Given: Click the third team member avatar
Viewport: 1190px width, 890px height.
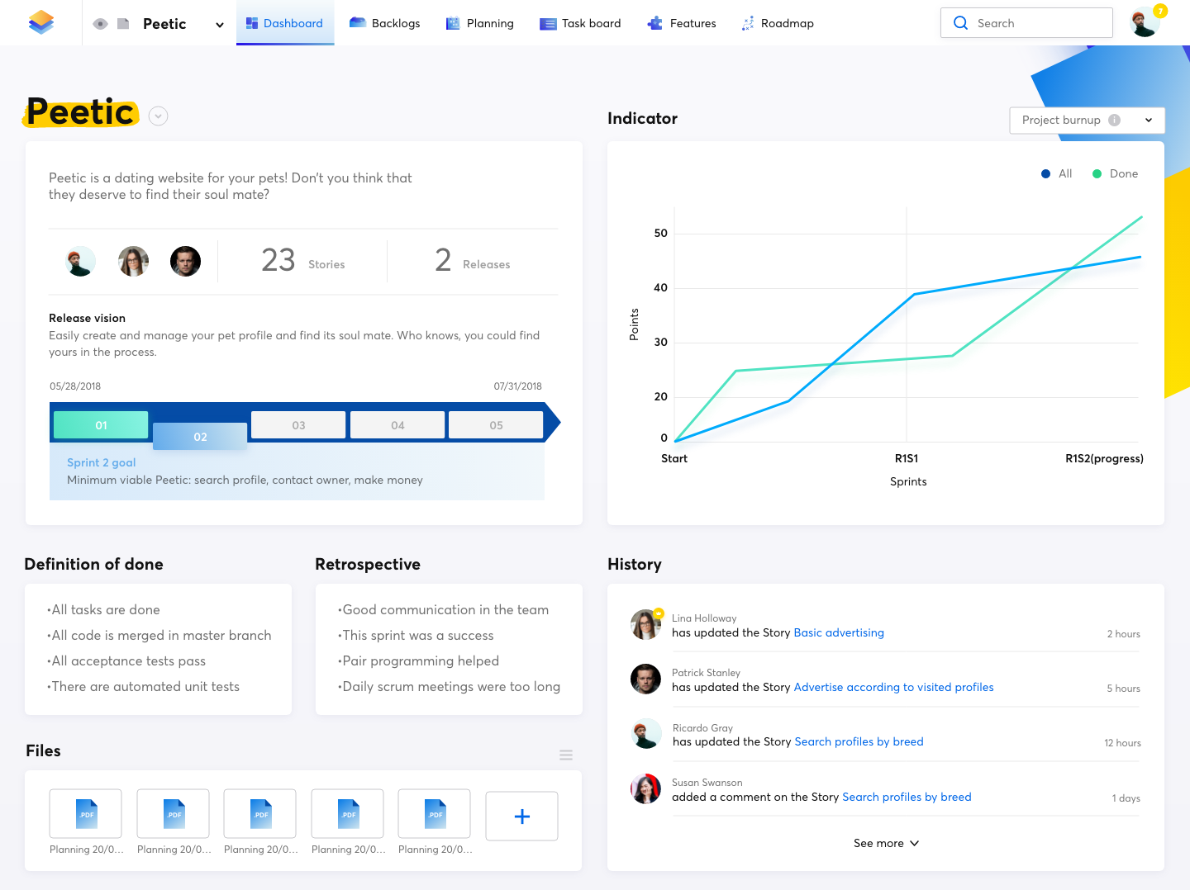Looking at the screenshot, I should coord(185,261).
